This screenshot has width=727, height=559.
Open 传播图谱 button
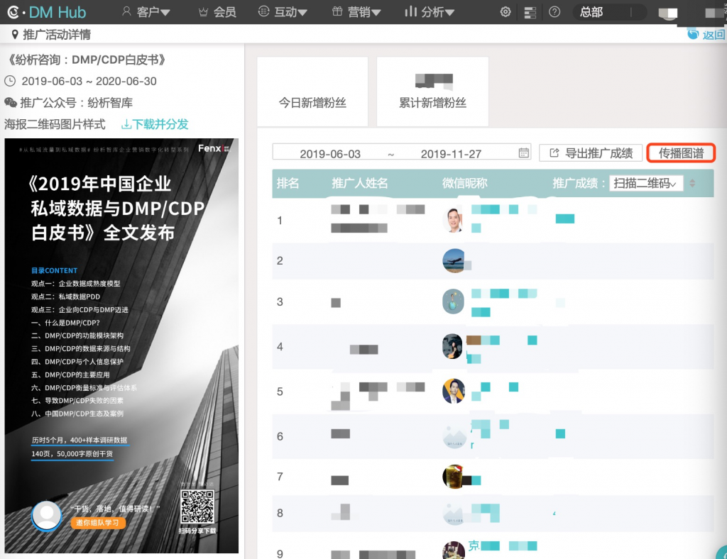(681, 153)
